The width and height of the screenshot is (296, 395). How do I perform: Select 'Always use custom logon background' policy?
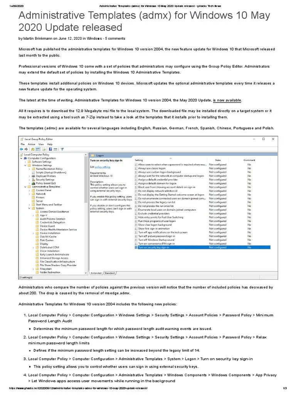tap(159, 172)
